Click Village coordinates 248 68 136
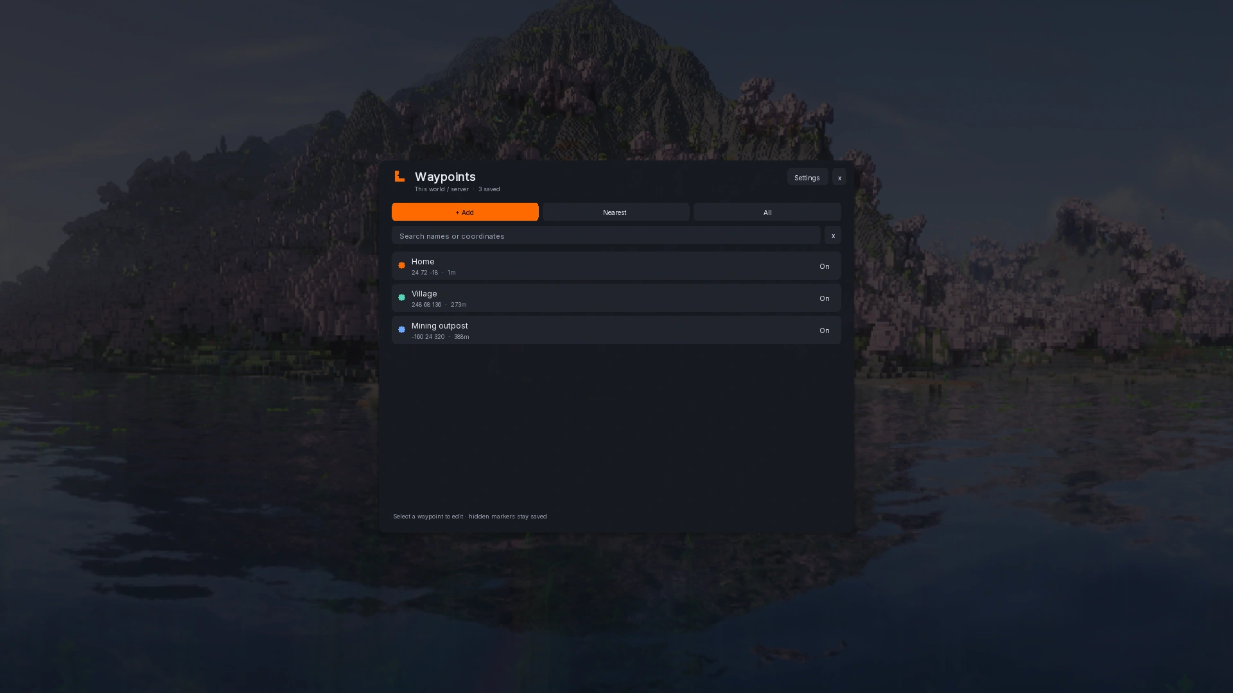Screen dimensions: 1233x693 click(x=426, y=305)
